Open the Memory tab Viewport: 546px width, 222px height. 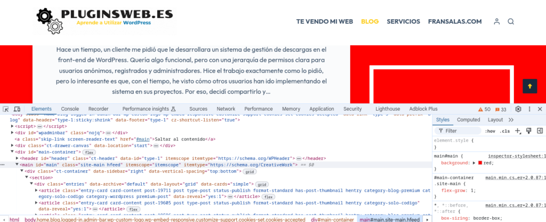tap(291, 109)
